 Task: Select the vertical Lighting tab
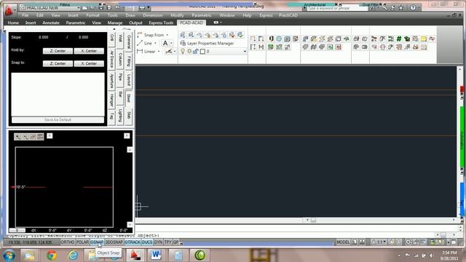pos(120,116)
